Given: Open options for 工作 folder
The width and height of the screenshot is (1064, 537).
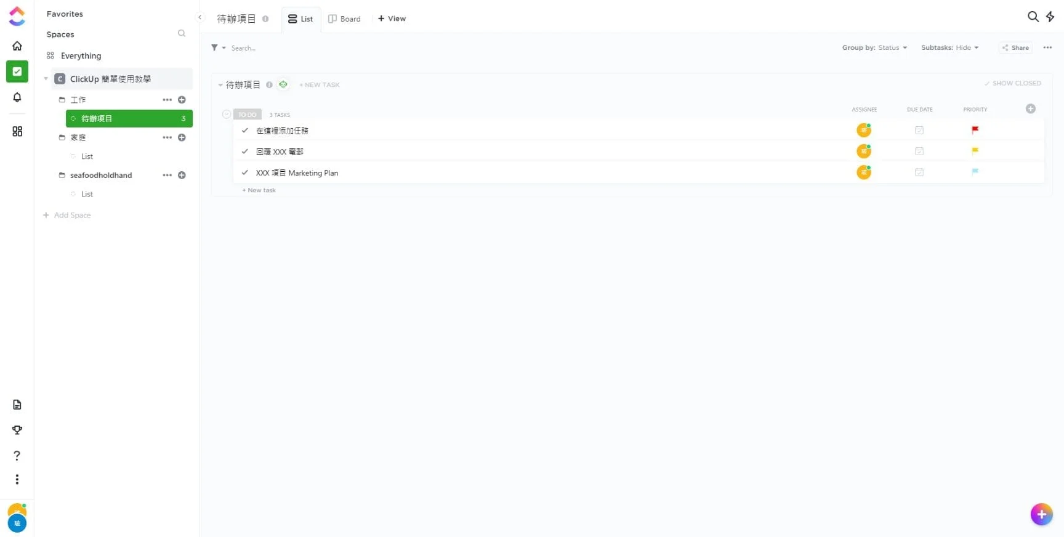Looking at the screenshot, I should (x=167, y=100).
